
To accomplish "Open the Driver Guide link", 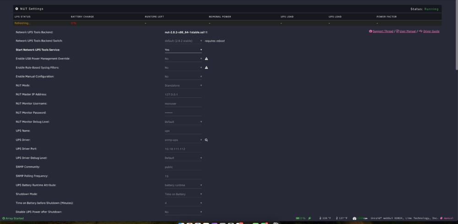I will point(431,31).
